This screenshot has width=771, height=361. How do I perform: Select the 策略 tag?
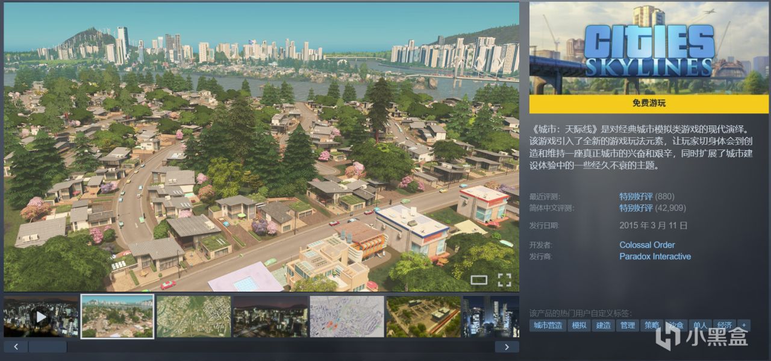[x=651, y=325]
